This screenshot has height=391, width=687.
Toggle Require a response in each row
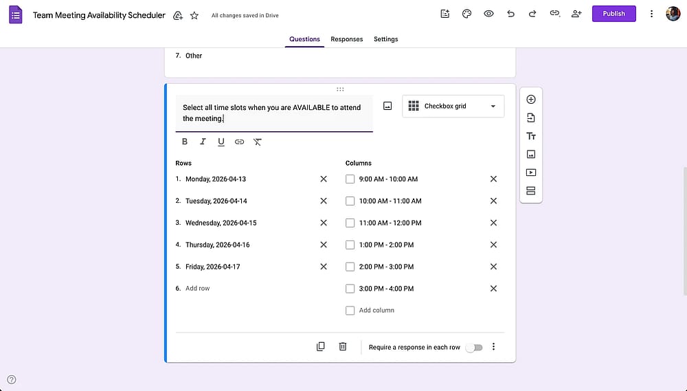pyautogui.click(x=474, y=347)
